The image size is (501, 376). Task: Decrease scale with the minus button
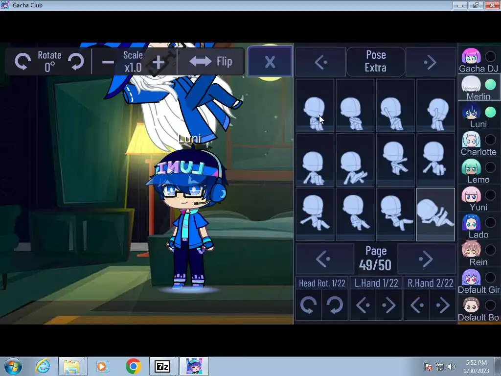(x=108, y=62)
